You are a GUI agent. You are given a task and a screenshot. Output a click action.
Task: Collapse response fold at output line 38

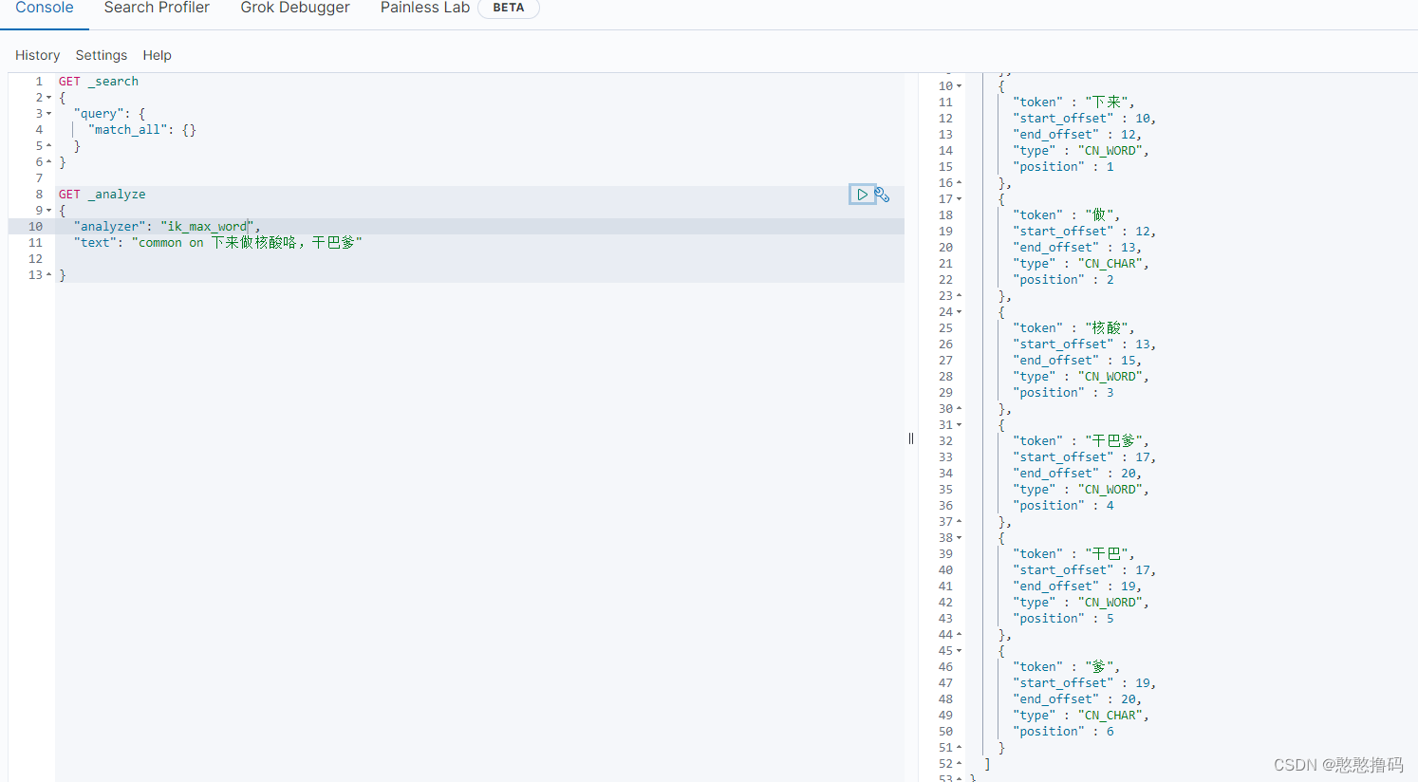coord(959,538)
